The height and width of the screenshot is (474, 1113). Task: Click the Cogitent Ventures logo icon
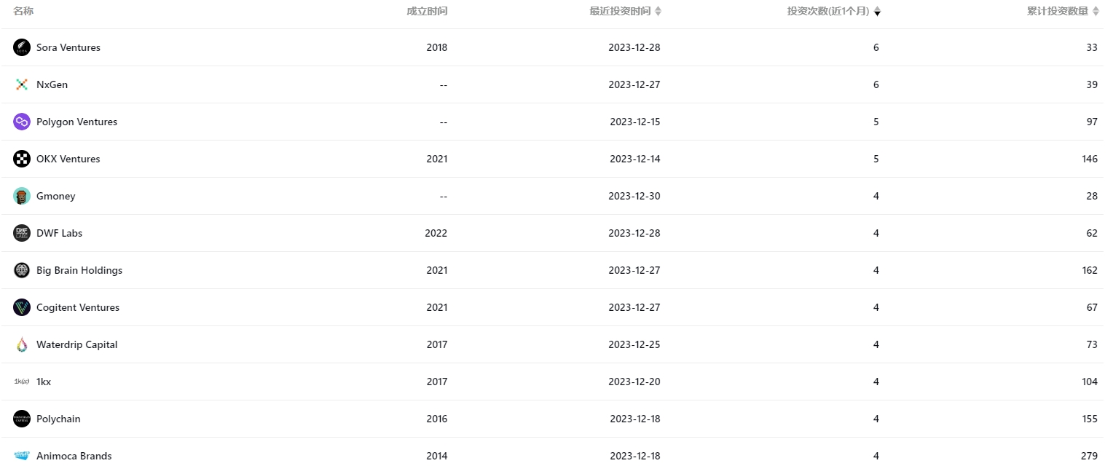[22, 307]
